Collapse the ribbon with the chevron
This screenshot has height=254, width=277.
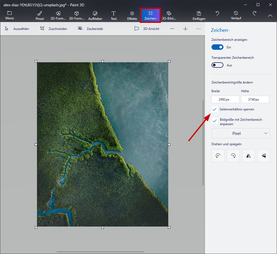270,16
